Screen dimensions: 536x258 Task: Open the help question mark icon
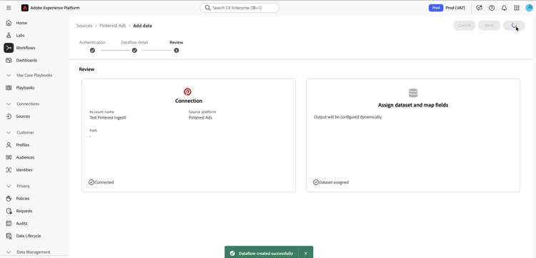tap(492, 8)
